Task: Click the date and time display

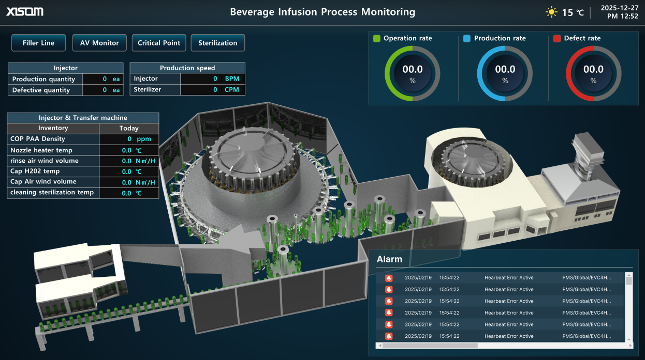Action: pyautogui.click(x=619, y=11)
